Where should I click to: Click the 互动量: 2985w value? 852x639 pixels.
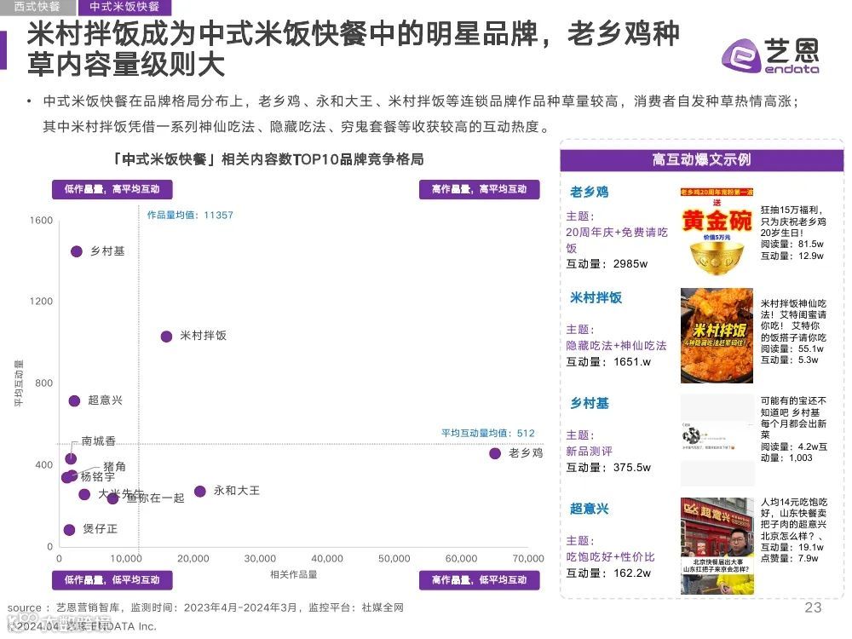pos(607,264)
